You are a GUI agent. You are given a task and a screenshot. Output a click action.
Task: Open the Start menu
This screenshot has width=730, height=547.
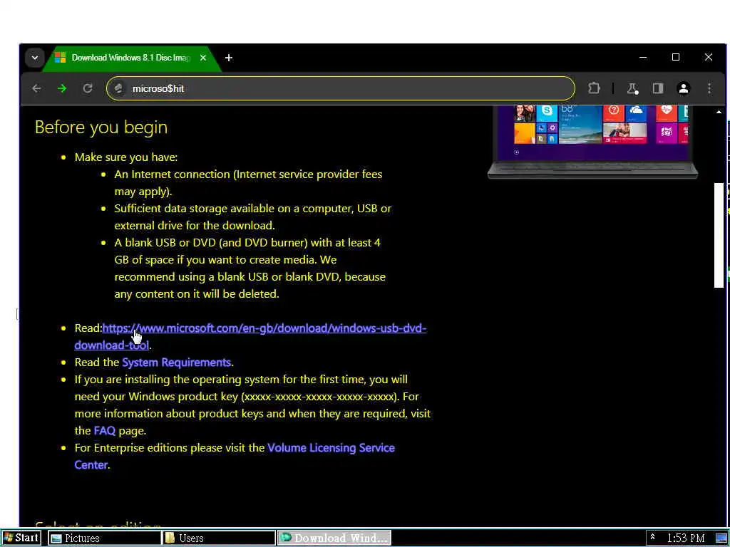point(21,538)
